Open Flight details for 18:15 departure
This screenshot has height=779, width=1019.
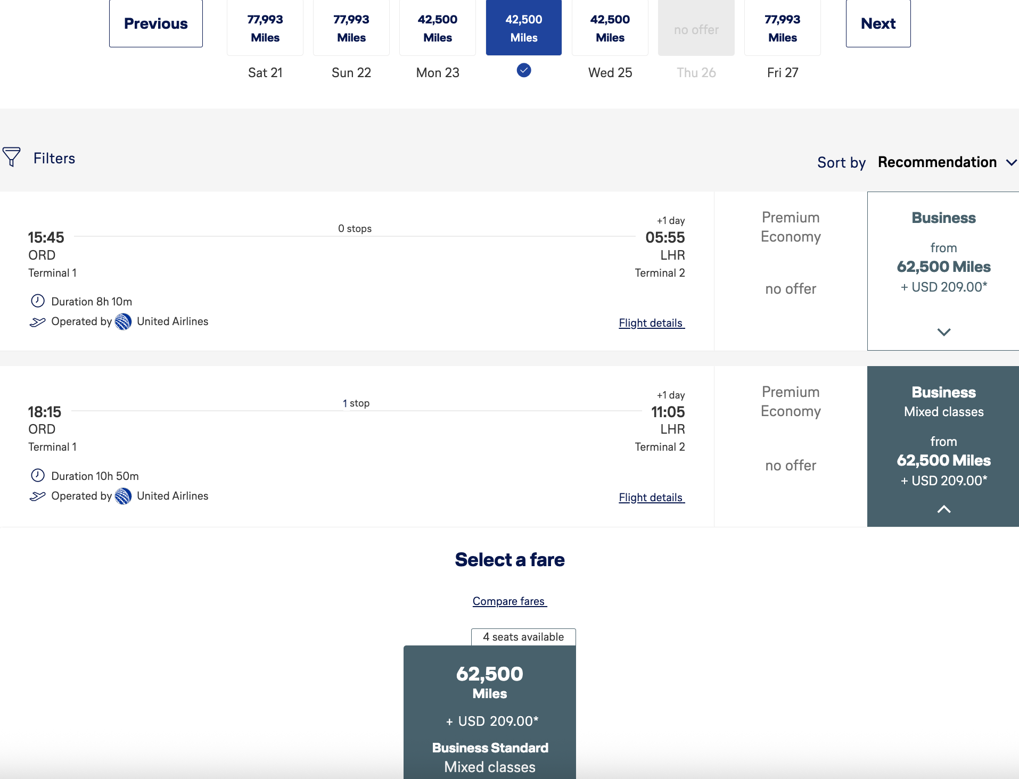tap(651, 498)
